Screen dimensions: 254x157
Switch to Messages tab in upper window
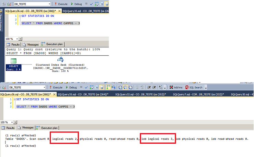(x=31, y=44)
